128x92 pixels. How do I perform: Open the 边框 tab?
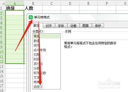(x=73, y=26)
